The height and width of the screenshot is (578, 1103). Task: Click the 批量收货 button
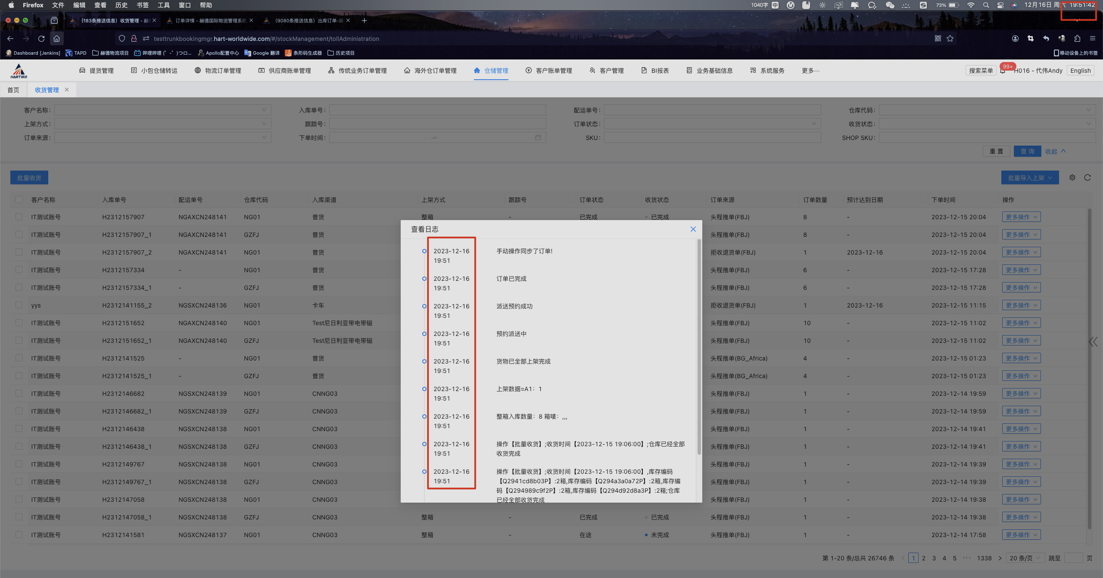[29, 178]
